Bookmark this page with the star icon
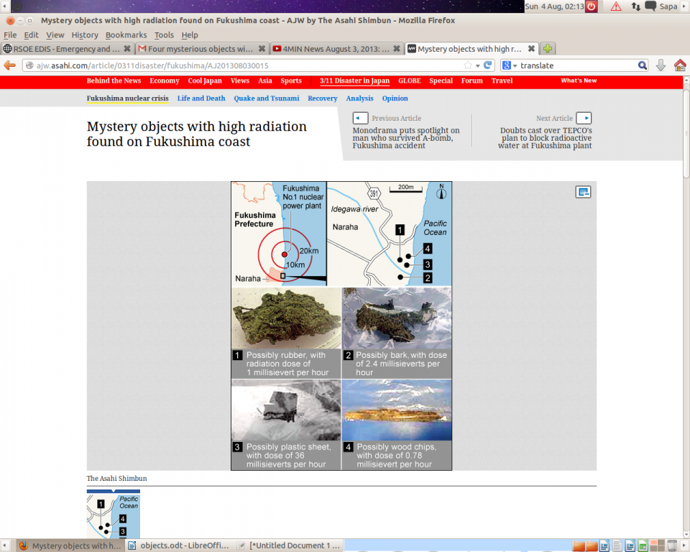The width and height of the screenshot is (690, 552). (x=468, y=65)
